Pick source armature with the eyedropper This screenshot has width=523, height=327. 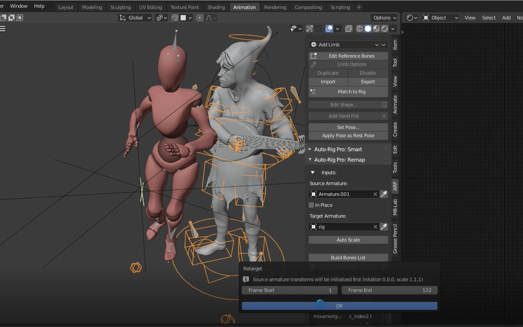(384, 194)
